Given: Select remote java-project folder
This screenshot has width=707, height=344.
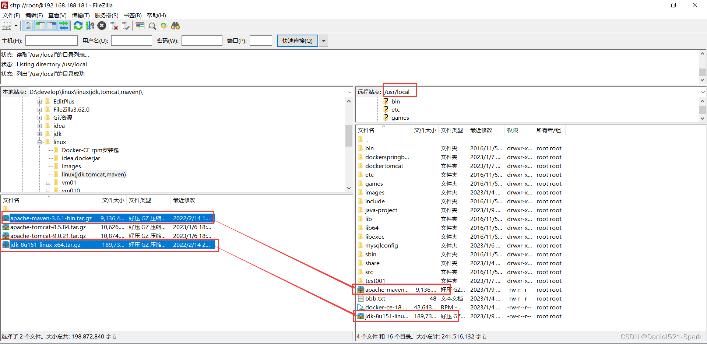Looking at the screenshot, I should (x=381, y=210).
